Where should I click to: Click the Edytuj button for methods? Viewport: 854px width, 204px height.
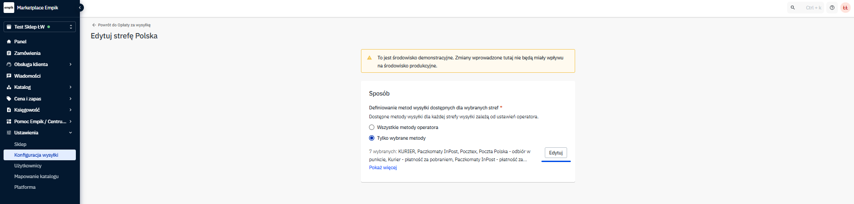(556, 153)
